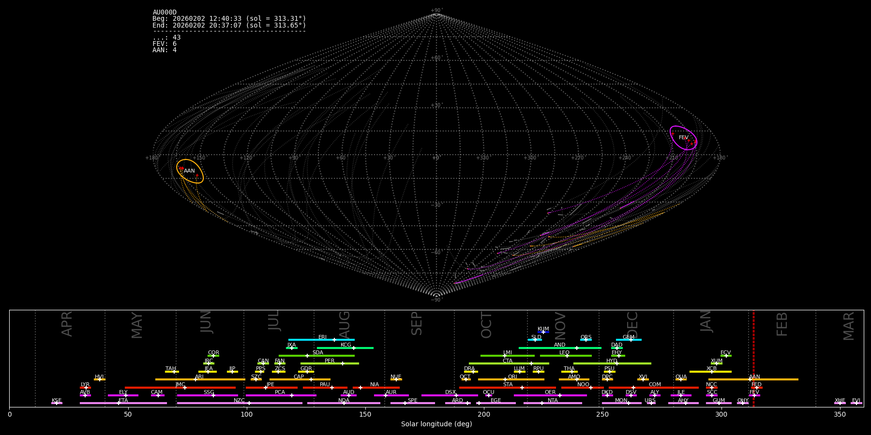
Task: Select the 'Beg: 20260202 12:40:33' header line
Action: click(x=229, y=19)
